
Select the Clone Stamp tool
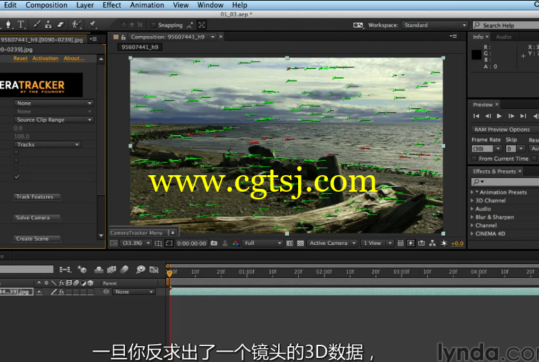[48, 24]
